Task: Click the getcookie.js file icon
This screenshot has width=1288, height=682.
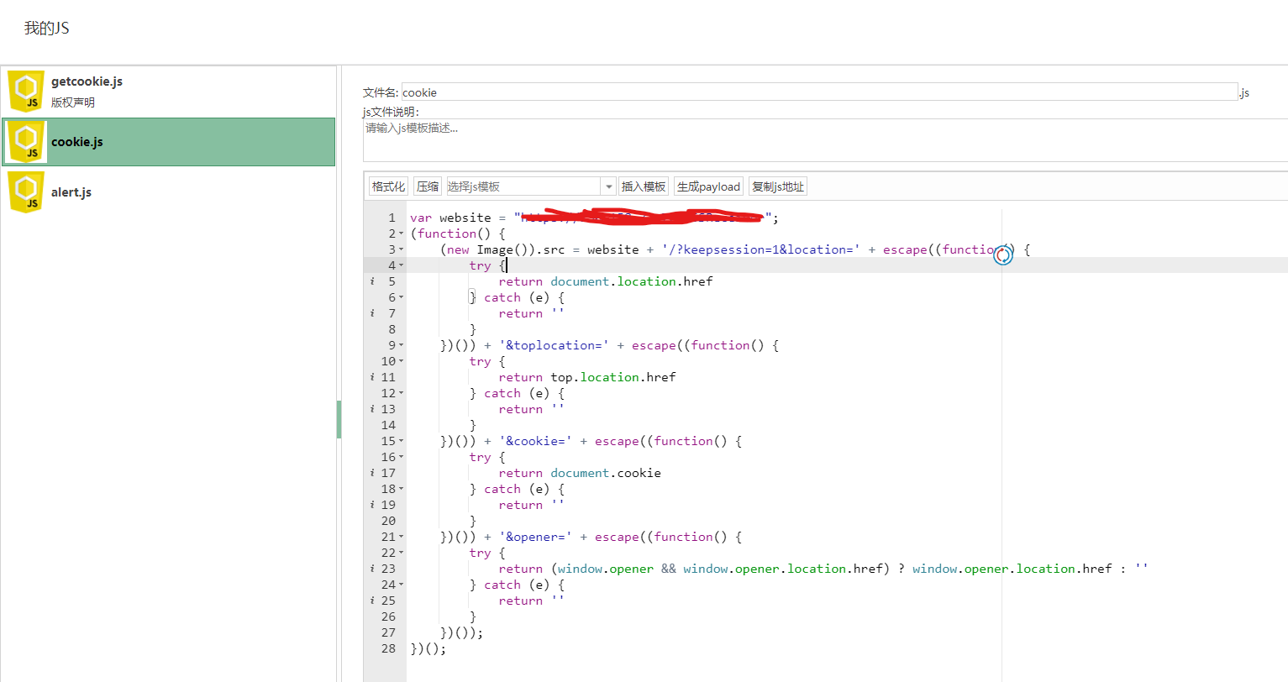Action: pos(26,92)
